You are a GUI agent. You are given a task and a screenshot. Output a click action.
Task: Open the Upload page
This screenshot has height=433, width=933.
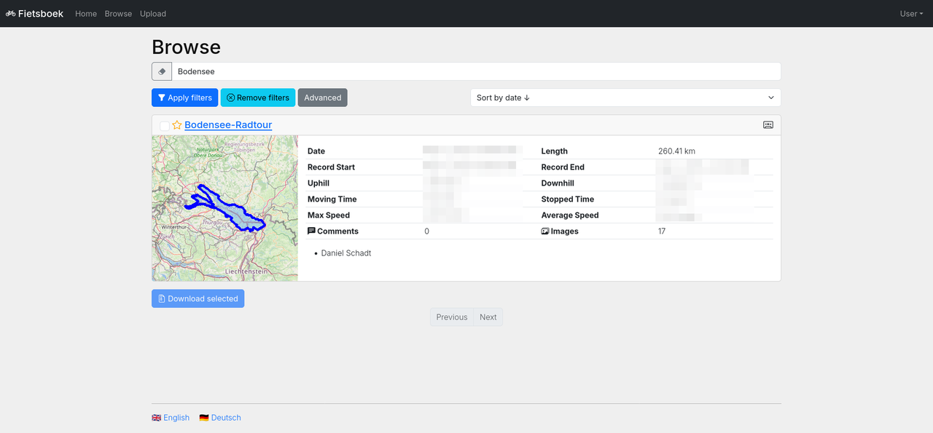pyautogui.click(x=153, y=14)
